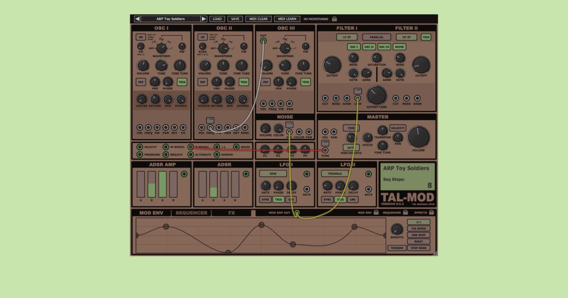
Task: Click the ADSR AMP decay slider
Action: pos(151,184)
